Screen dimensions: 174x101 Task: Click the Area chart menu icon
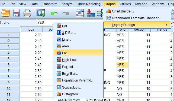[x=59, y=46]
